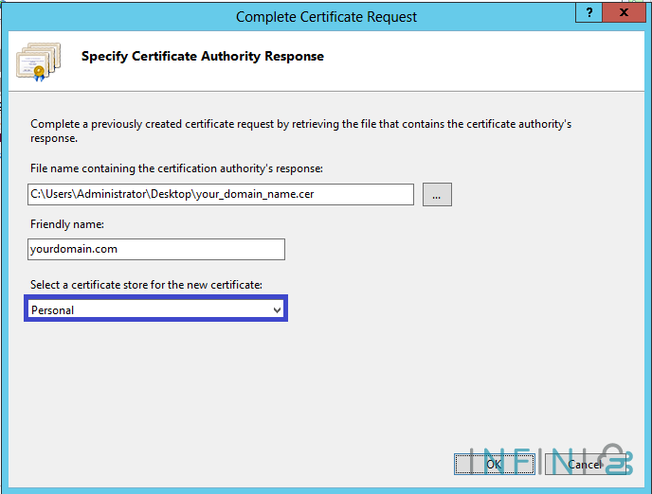Click the Friendly name label

tap(66, 224)
